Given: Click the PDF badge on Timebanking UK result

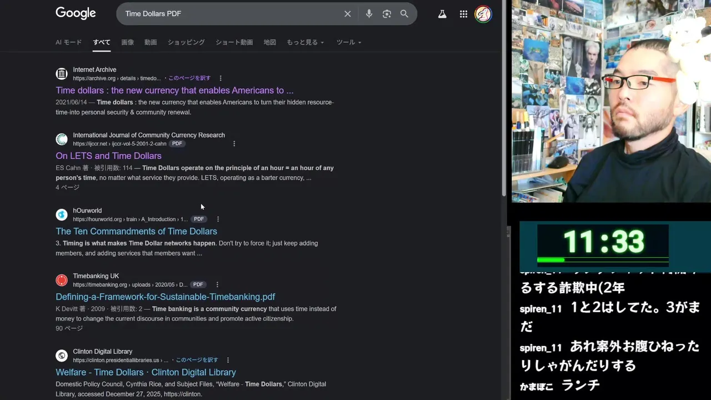Looking at the screenshot, I should [198, 284].
